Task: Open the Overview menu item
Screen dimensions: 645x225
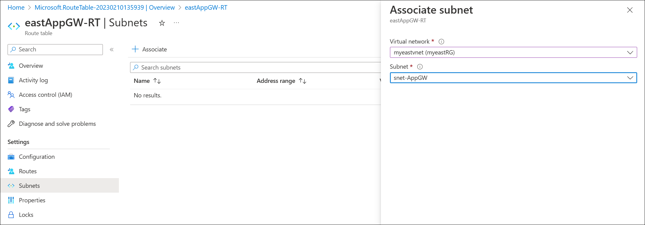Action: coord(31,66)
